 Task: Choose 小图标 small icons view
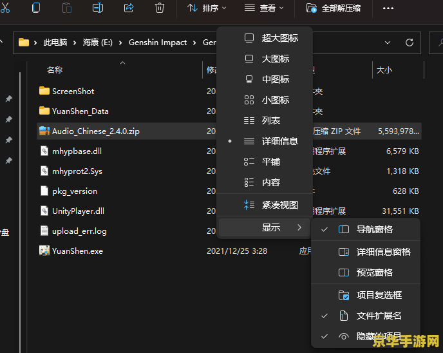[265, 100]
